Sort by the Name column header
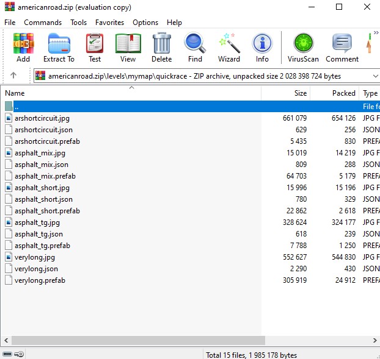 pos(131,93)
